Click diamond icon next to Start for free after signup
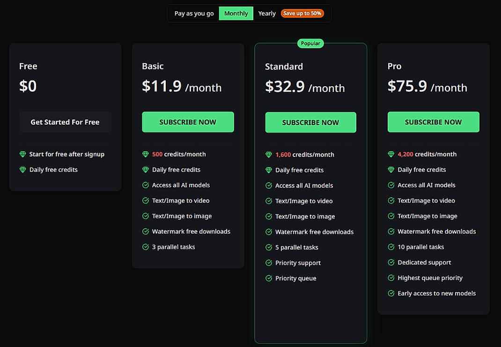The height and width of the screenshot is (347, 501). click(x=22, y=155)
